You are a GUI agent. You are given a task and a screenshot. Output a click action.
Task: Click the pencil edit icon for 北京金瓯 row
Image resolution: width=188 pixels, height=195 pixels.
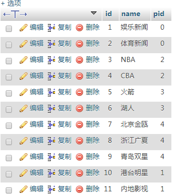coord(23,125)
